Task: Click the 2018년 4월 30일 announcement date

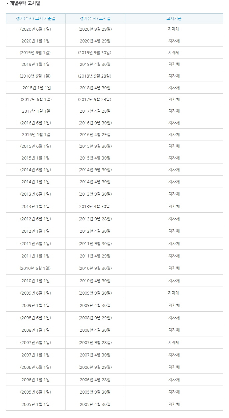Action: tap(95, 88)
